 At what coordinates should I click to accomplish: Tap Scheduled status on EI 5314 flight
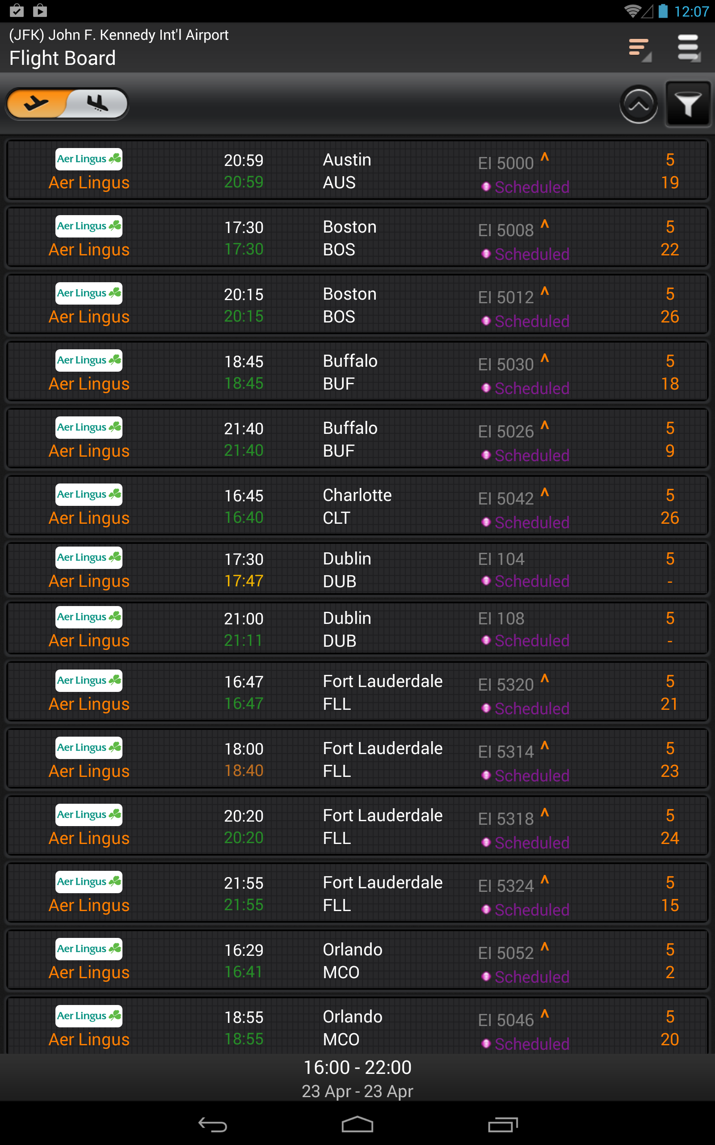pos(531,776)
